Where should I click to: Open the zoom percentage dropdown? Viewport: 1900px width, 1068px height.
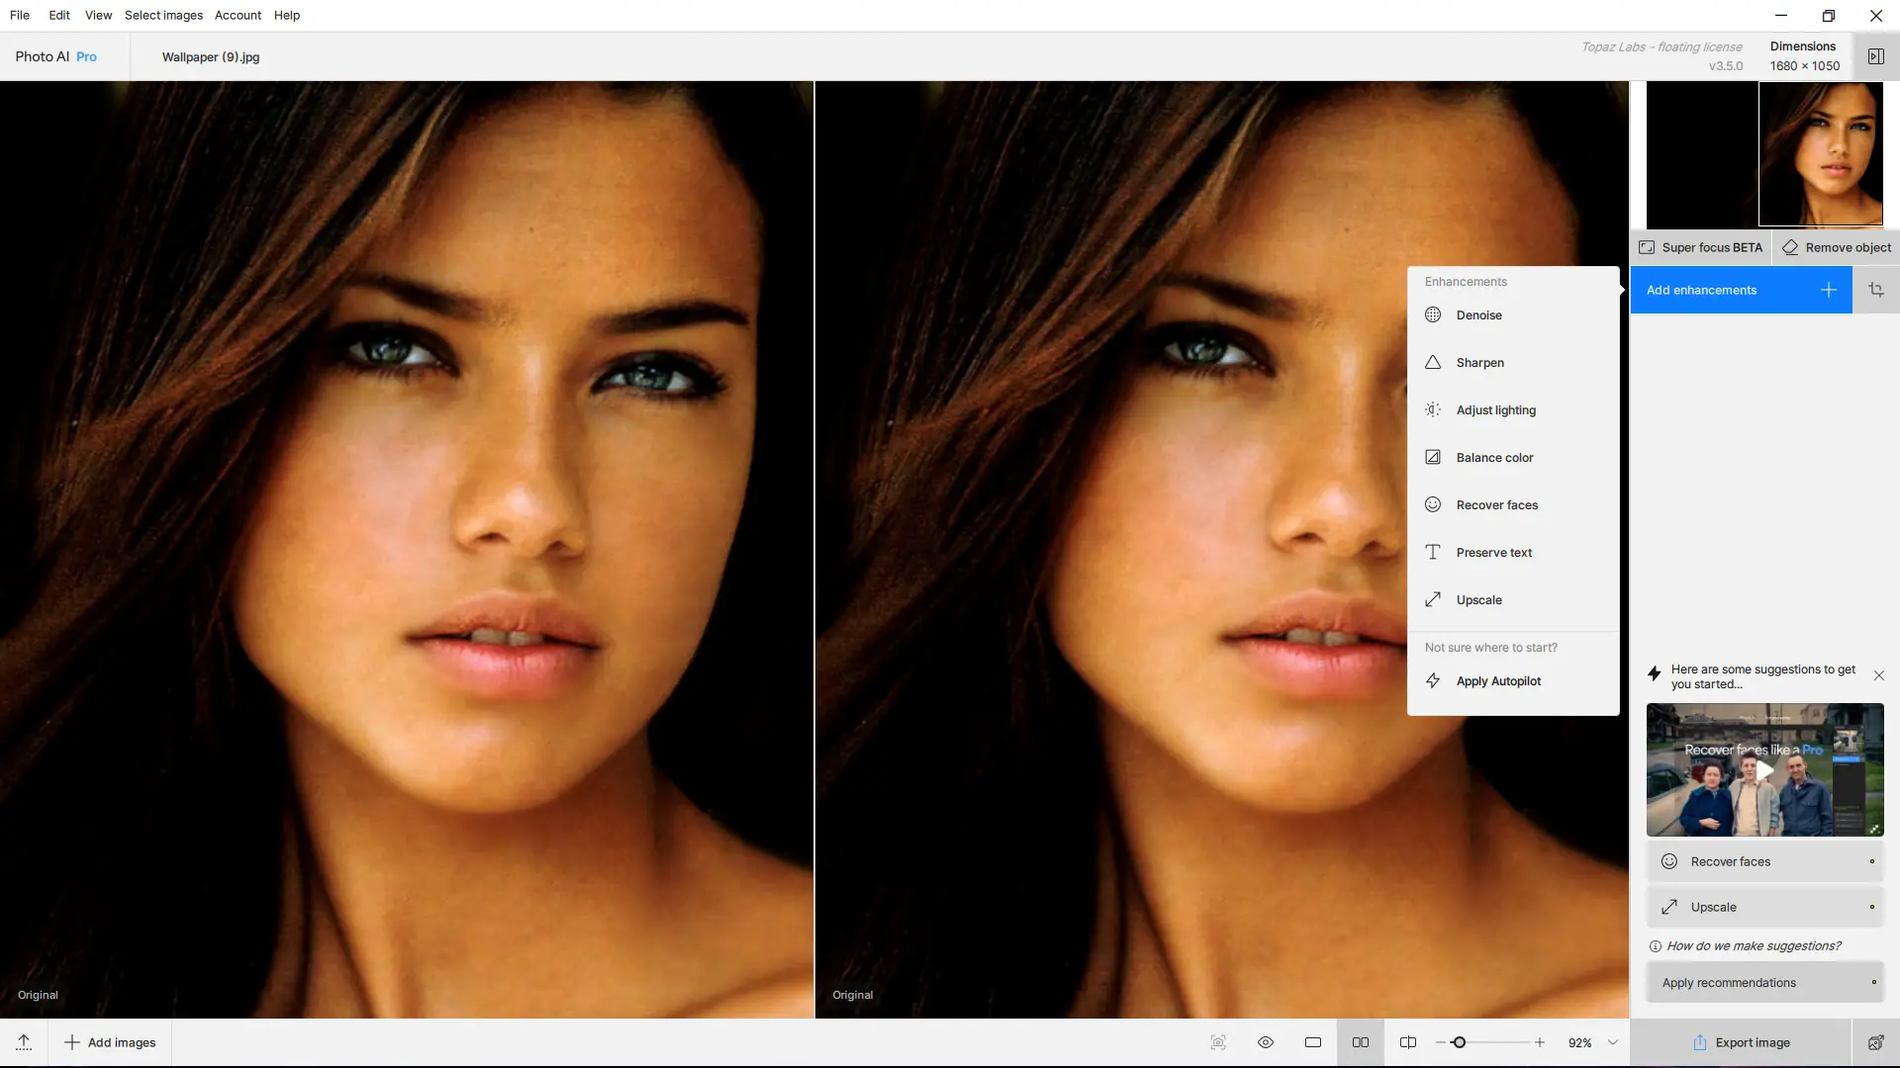[1613, 1042]
